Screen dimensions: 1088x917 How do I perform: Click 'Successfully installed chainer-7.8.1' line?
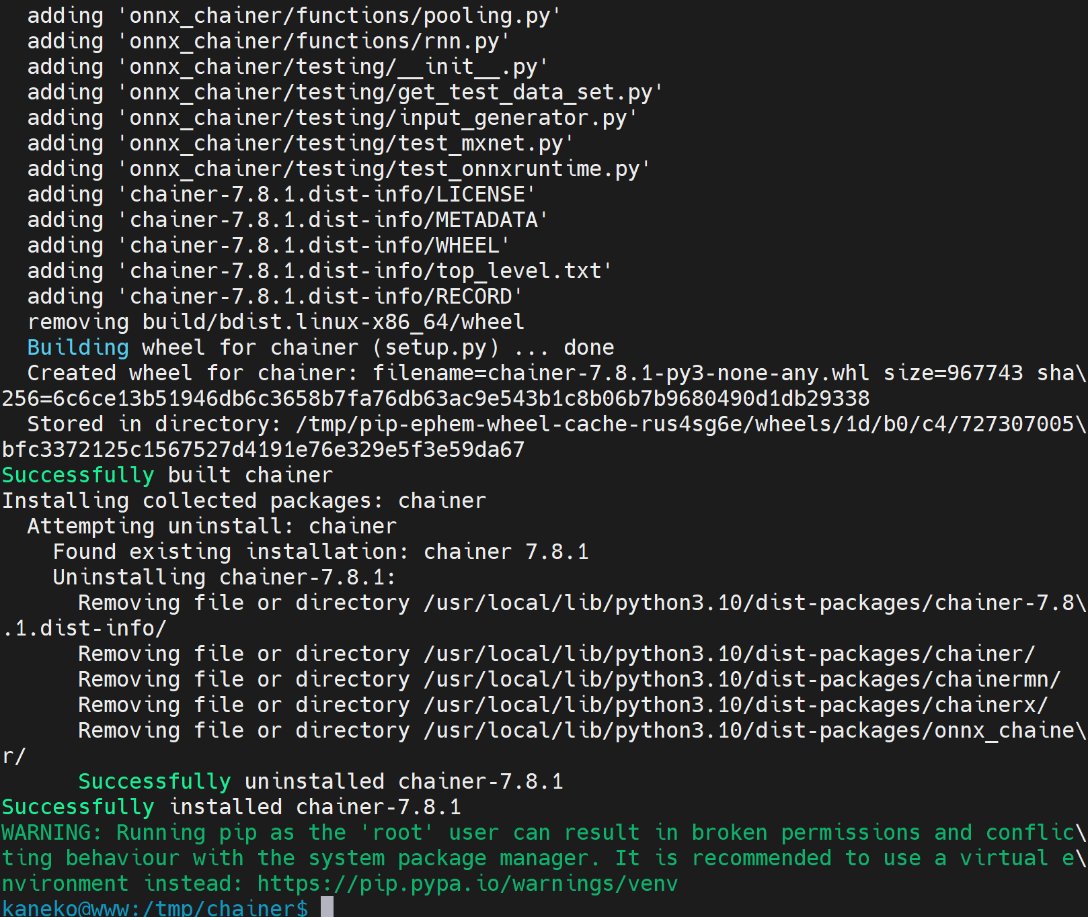231,806
